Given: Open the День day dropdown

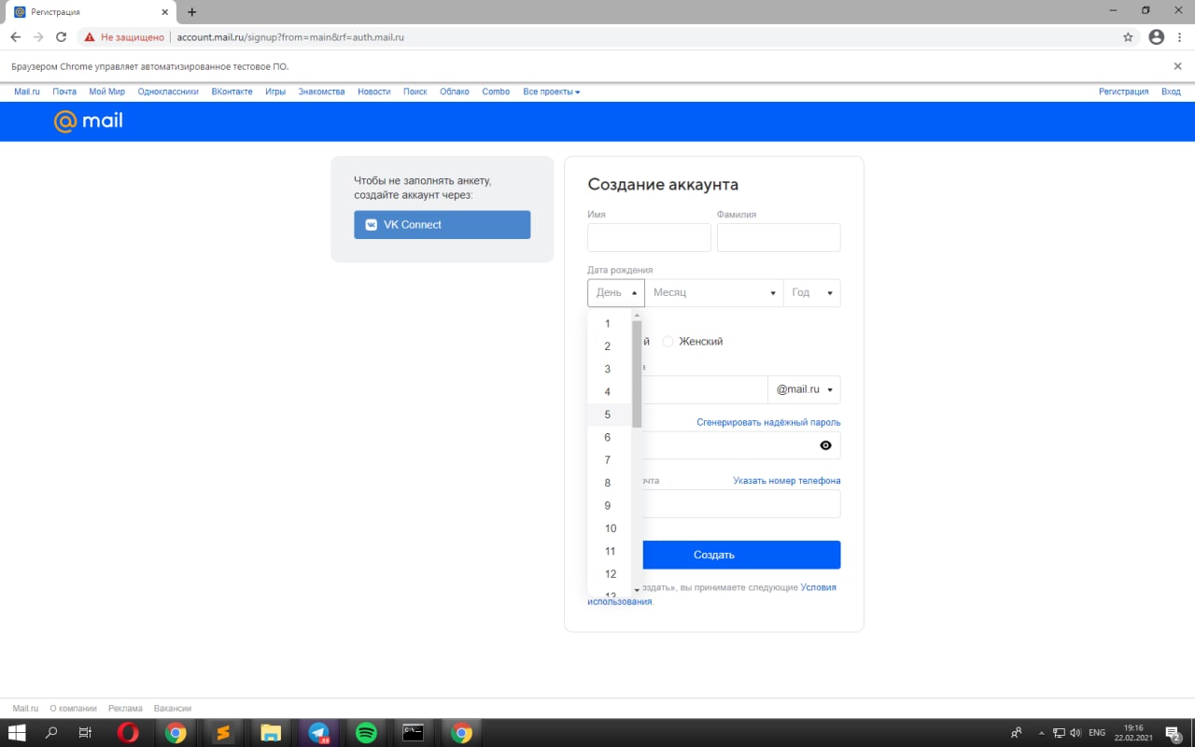Looking at the screenshot, I should (x=616, y=293).
